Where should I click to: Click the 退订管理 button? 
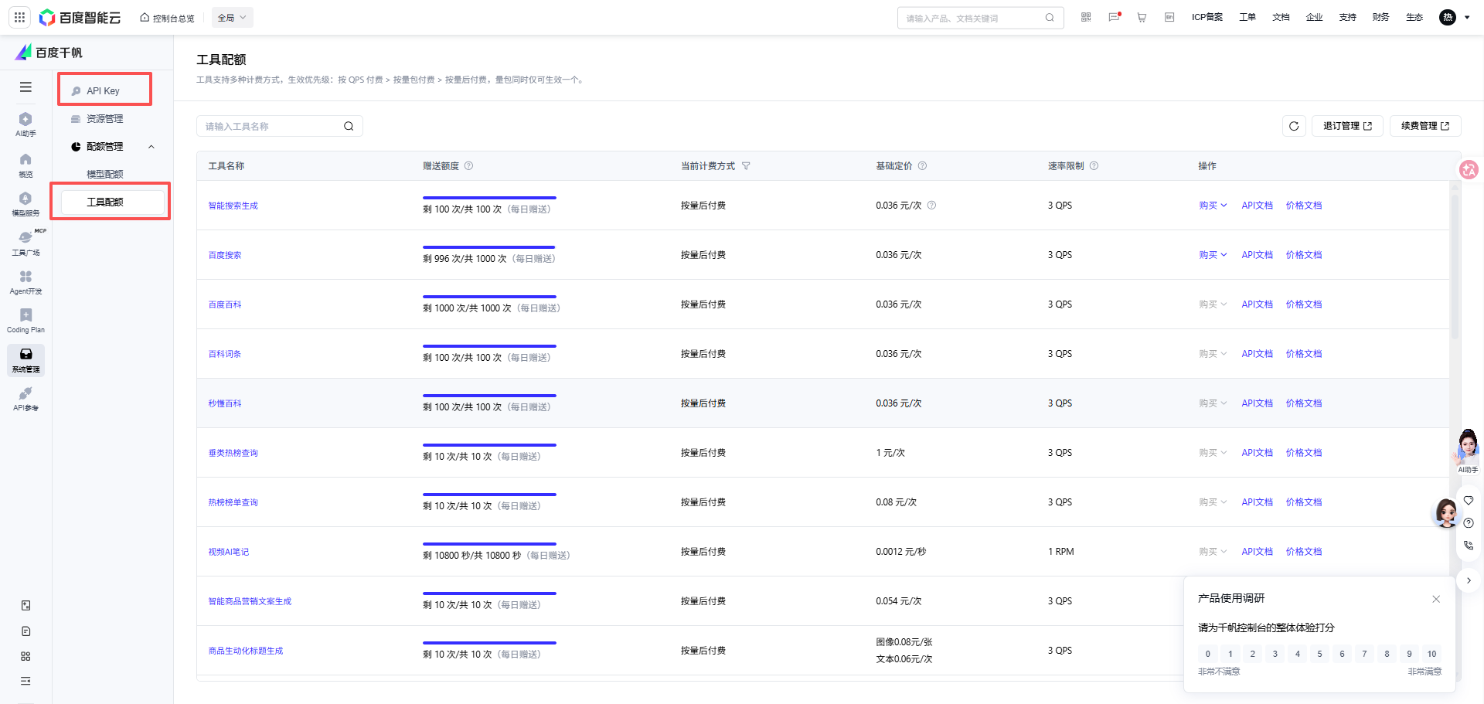1347,126
